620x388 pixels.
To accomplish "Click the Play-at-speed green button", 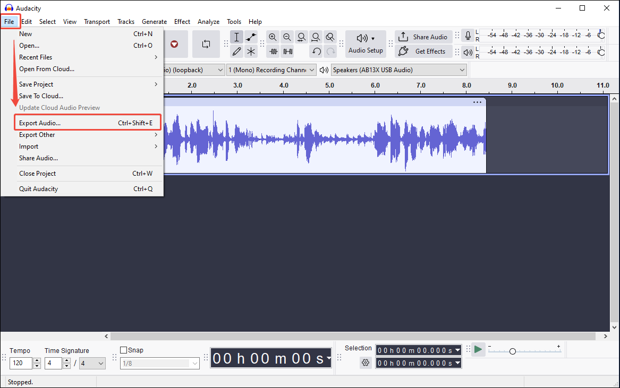I will point(478,349).
